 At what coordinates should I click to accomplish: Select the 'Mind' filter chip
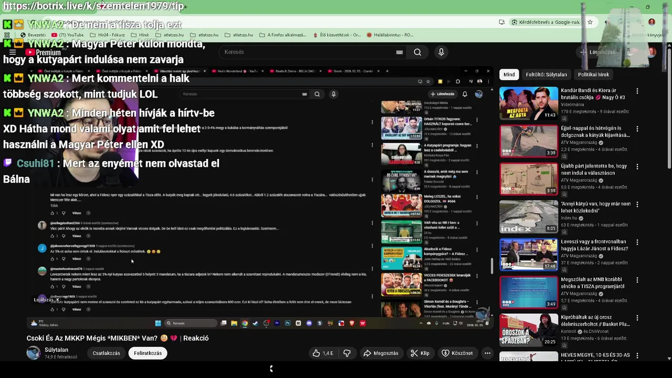coord(509,75)
